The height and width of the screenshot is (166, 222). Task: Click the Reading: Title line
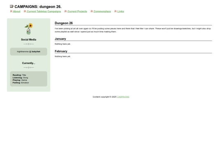click(19, 75)
